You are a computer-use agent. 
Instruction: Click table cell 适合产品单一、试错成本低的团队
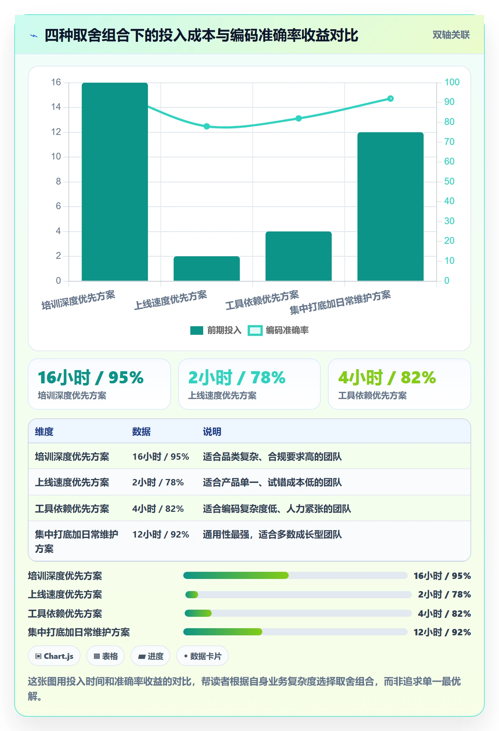pos(272,482)
